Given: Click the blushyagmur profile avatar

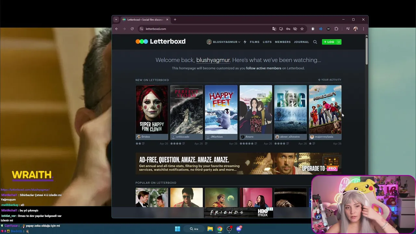Looking at the screenshot, I should (209, 42).
